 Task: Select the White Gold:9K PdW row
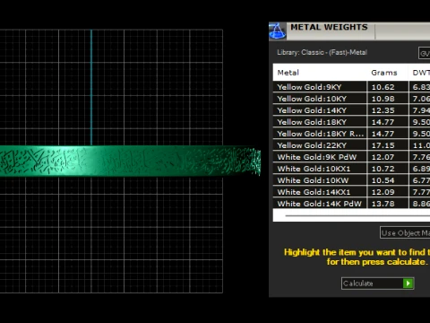pos(351,157)
